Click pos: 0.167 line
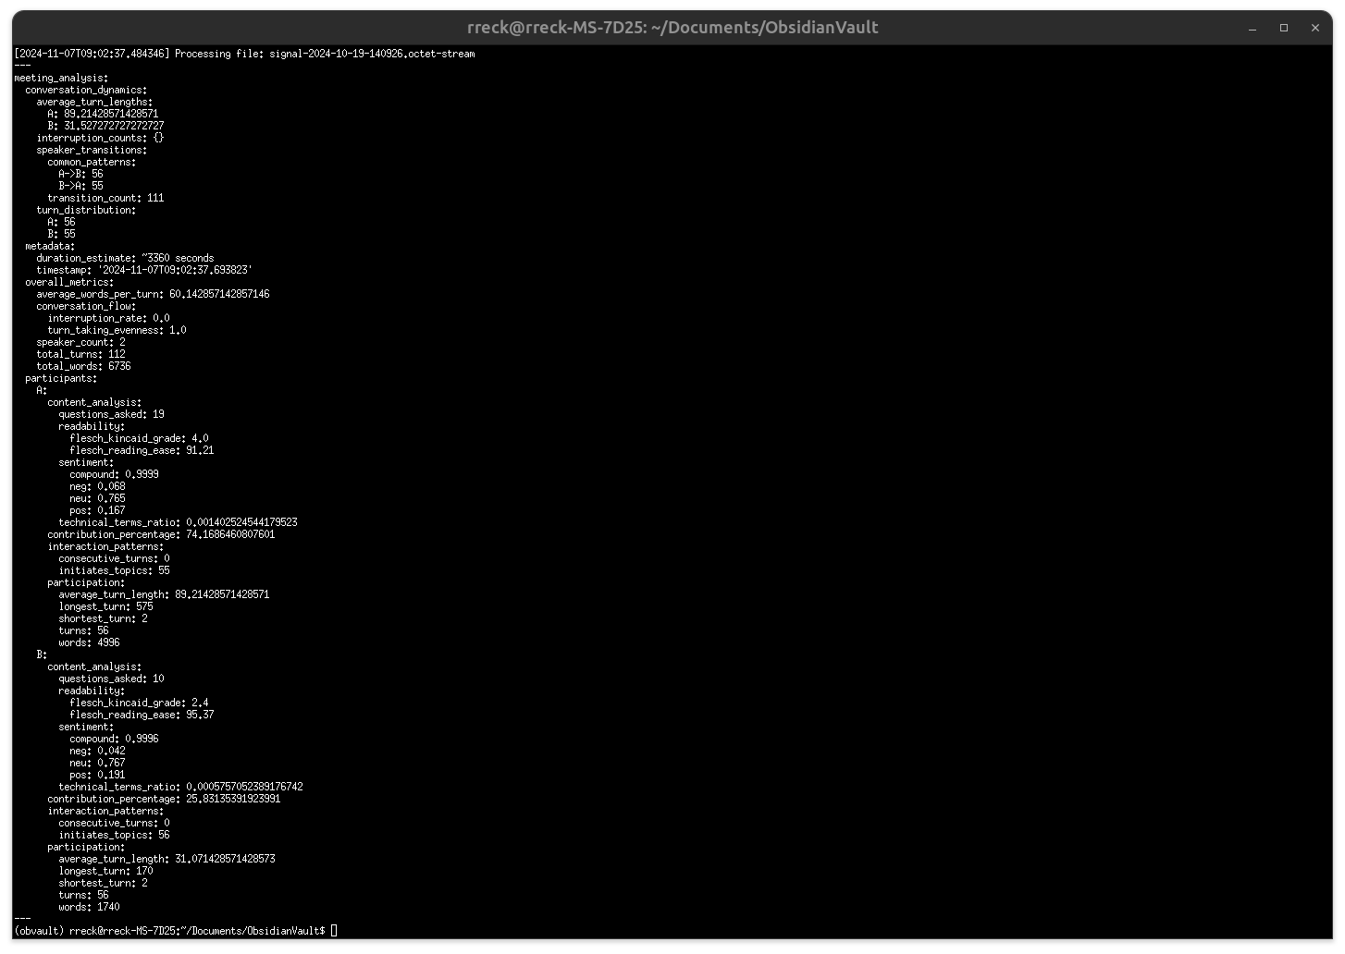The image size is (1345, 954). click(x=97, y=510)
